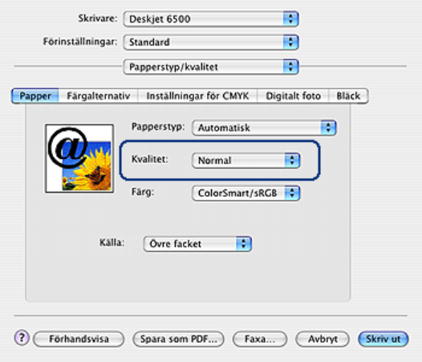Screen dimensions: 422x362
Task: Open the Inställningar för CMYK tab
Action: pyautogui.click(x=197, y=96)
